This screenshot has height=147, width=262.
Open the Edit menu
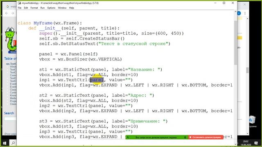pyautogui.click(x=26, y=8)
